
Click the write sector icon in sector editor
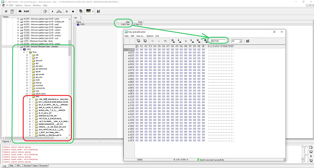coord(145,41)
